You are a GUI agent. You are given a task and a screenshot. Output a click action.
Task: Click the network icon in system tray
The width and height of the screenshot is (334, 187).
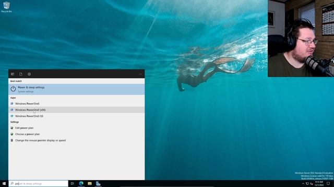click(307, 183)
